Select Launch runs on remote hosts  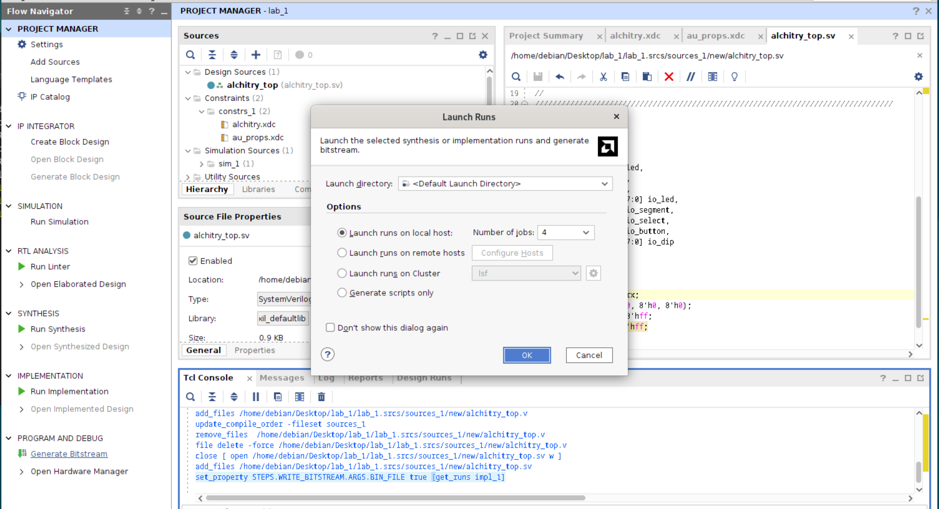[342, 253]
